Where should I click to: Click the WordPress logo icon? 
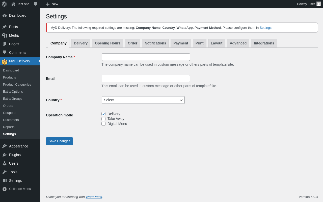click(4, 4)
